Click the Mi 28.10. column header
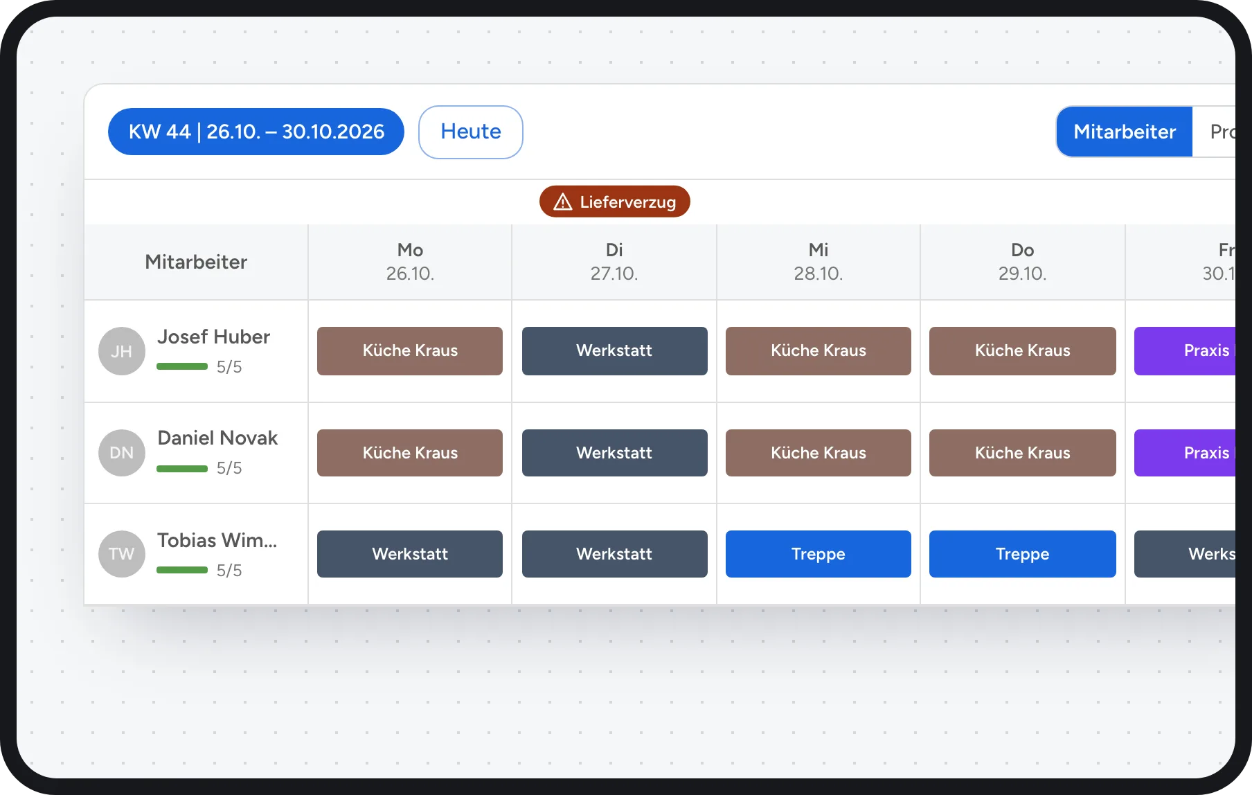Viewport: 1252px width, 795px height. pos(819,262)
